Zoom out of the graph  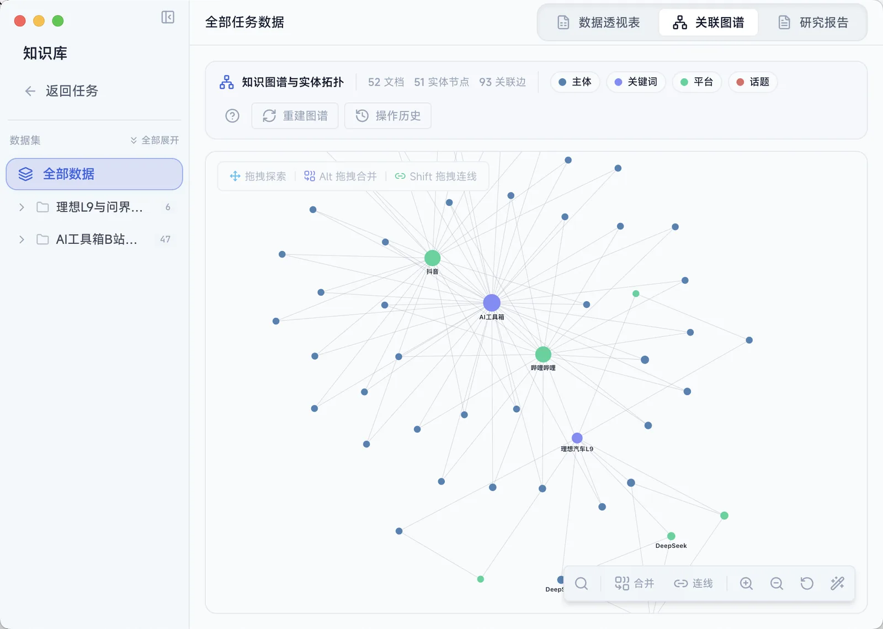click(x=776, y=583)
